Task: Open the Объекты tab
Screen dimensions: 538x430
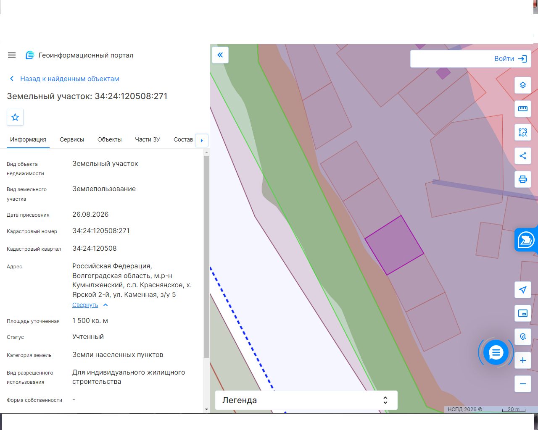Action: 109,139
